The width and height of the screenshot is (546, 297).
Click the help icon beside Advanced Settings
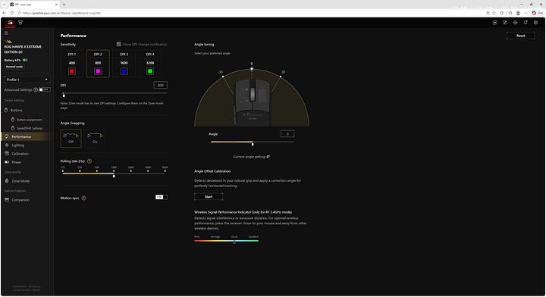pyautogui.click(x=36, y=89)
